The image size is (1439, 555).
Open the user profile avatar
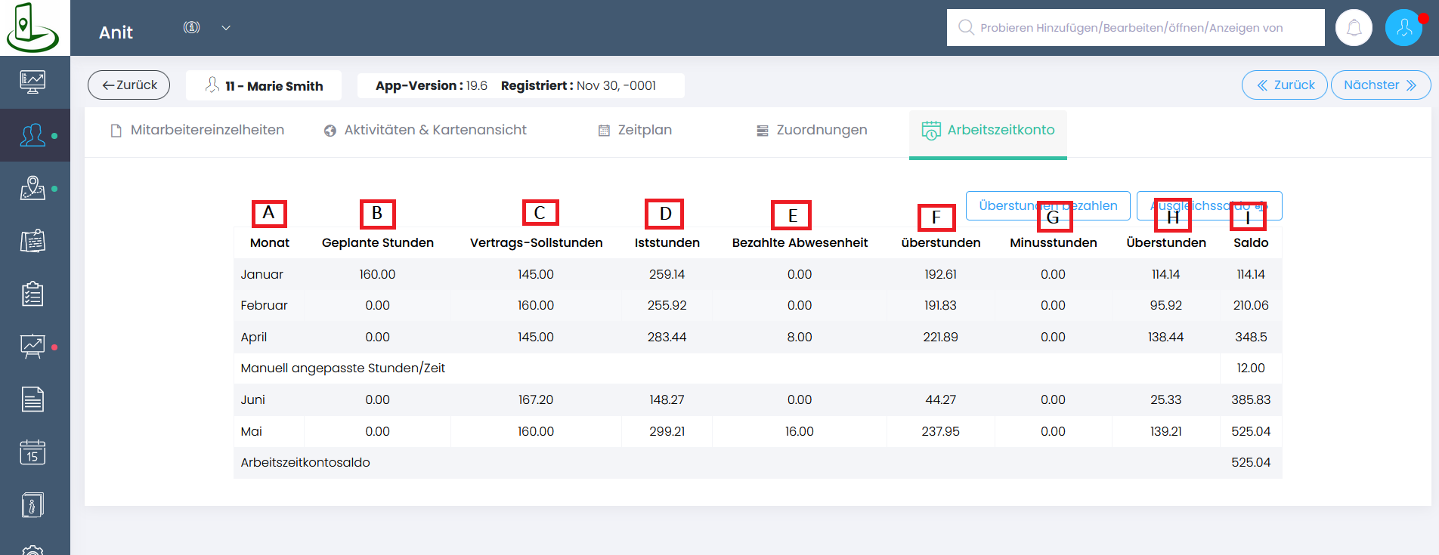pyautogui.click(x=1403, y=28)
